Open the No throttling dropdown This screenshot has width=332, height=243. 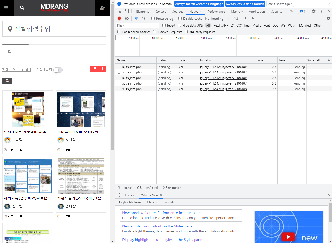pos(218,18)
